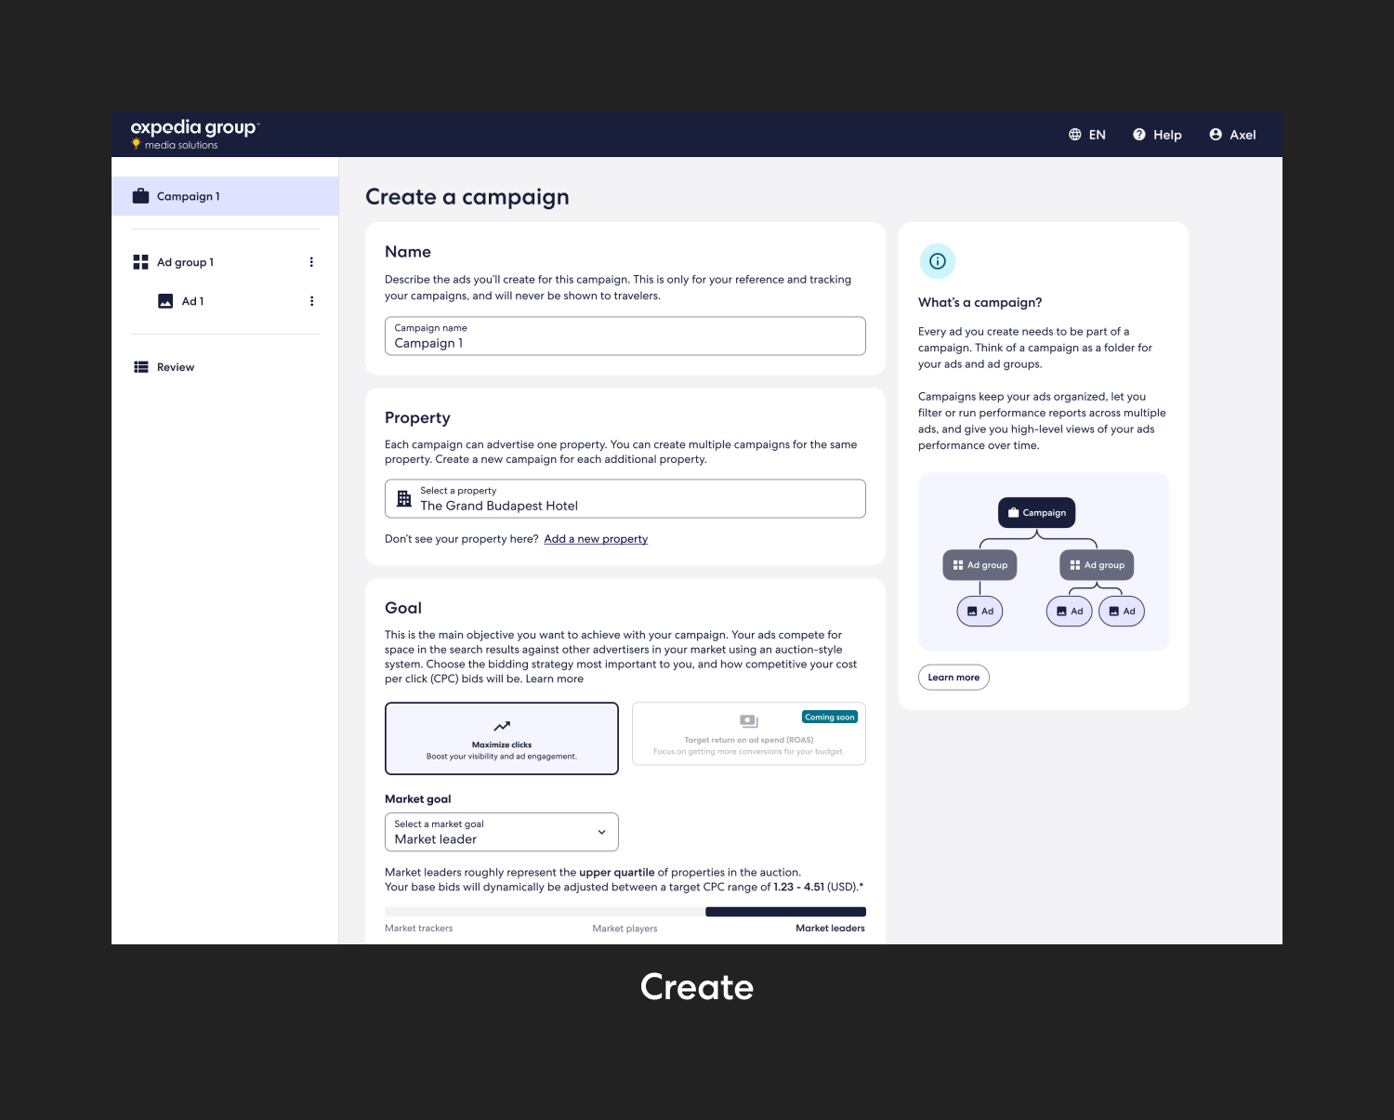Select the Maximize clicks goal card

pos(502,738)
